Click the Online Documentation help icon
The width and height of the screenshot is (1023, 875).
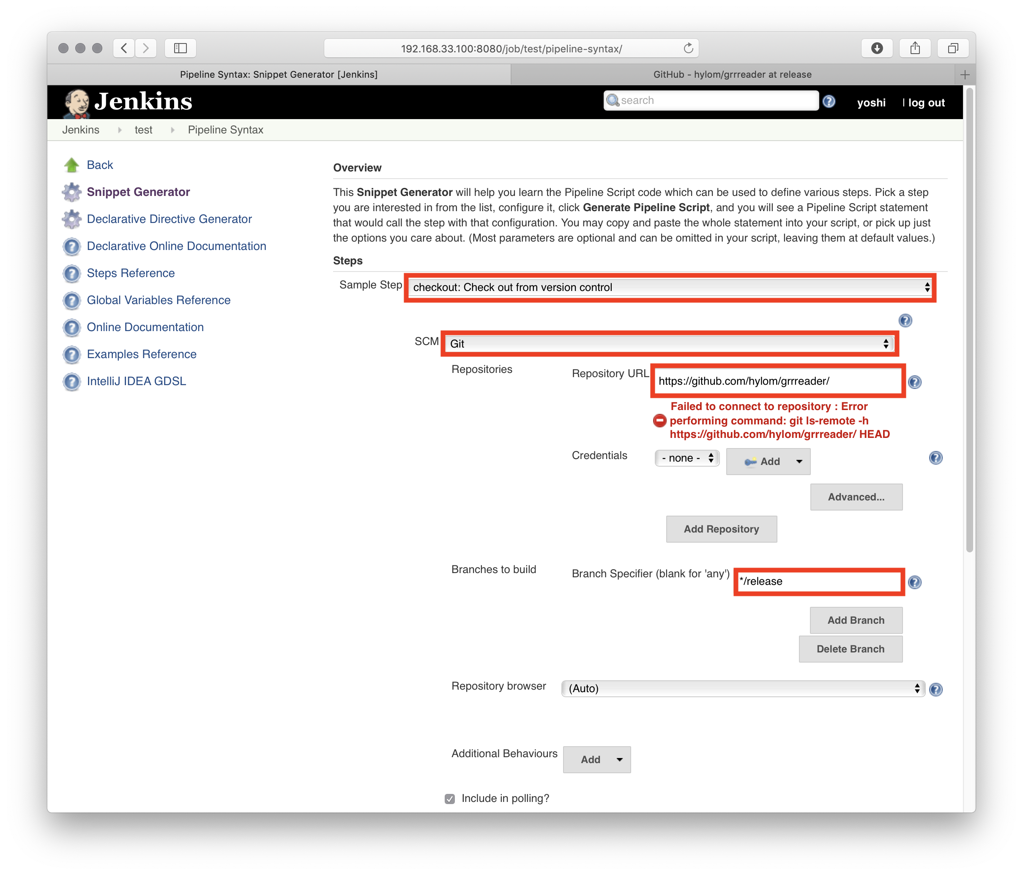[x=71, y=328]
